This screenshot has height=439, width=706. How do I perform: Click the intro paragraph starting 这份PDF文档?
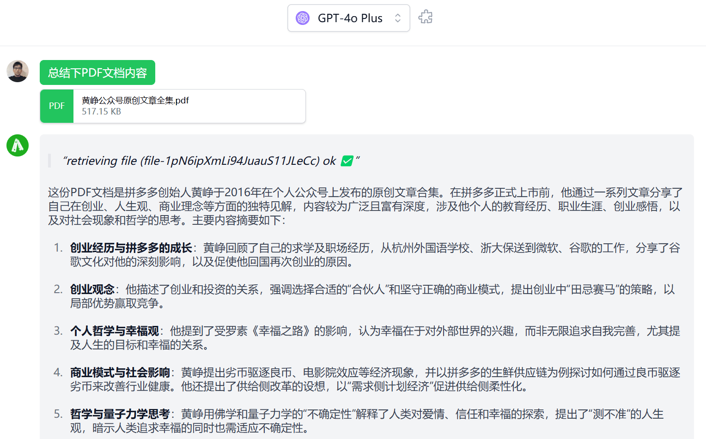[x=365, y=206]
